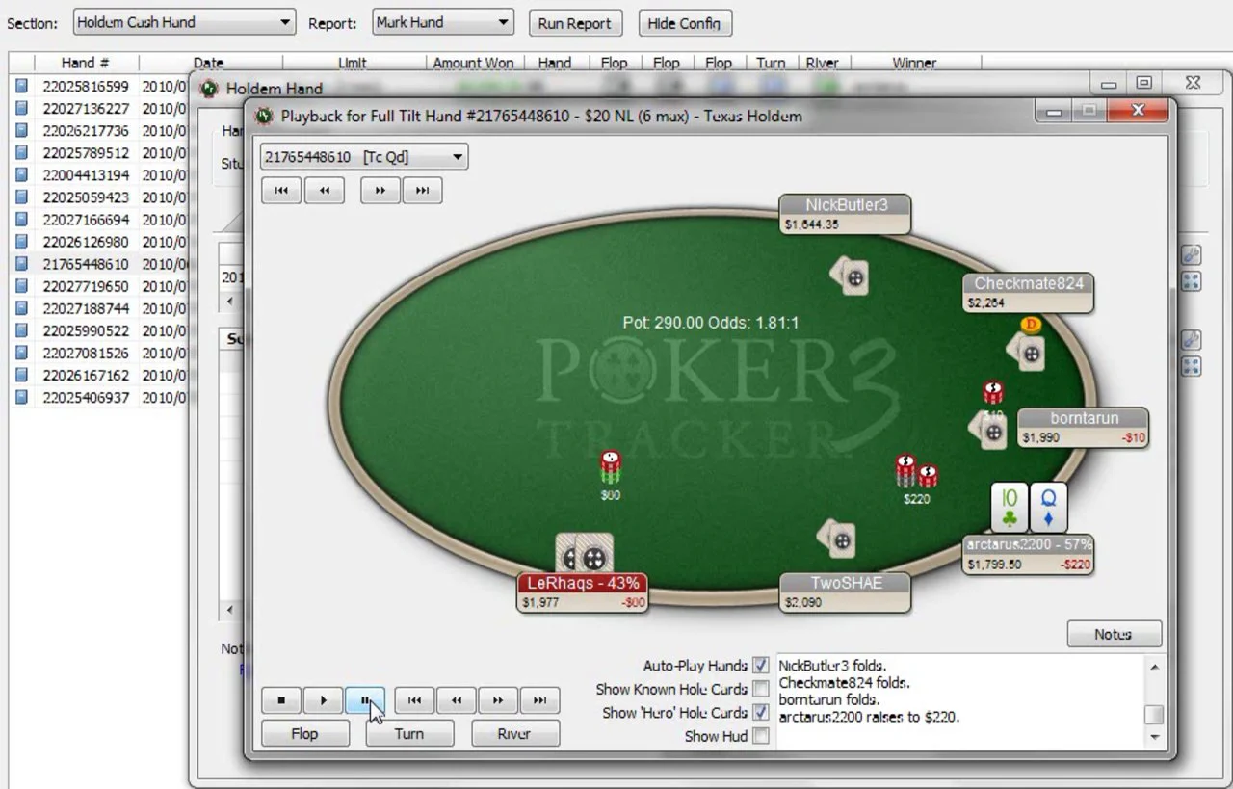Select hand 22025816599 in the list
Image resolution: width=1233 pixels, height=789 pixels.
coord(86,86)
